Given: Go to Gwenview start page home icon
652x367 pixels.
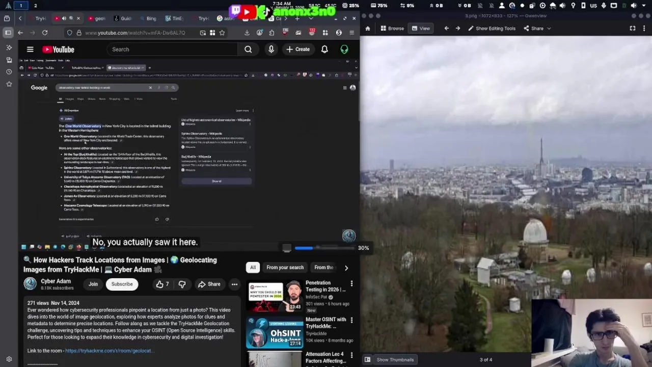Looking at the screenshot, I should [x=368, y=29].
